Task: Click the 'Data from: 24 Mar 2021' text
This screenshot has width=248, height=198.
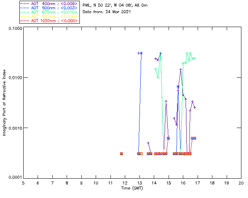Action: (x=107, y=12)
